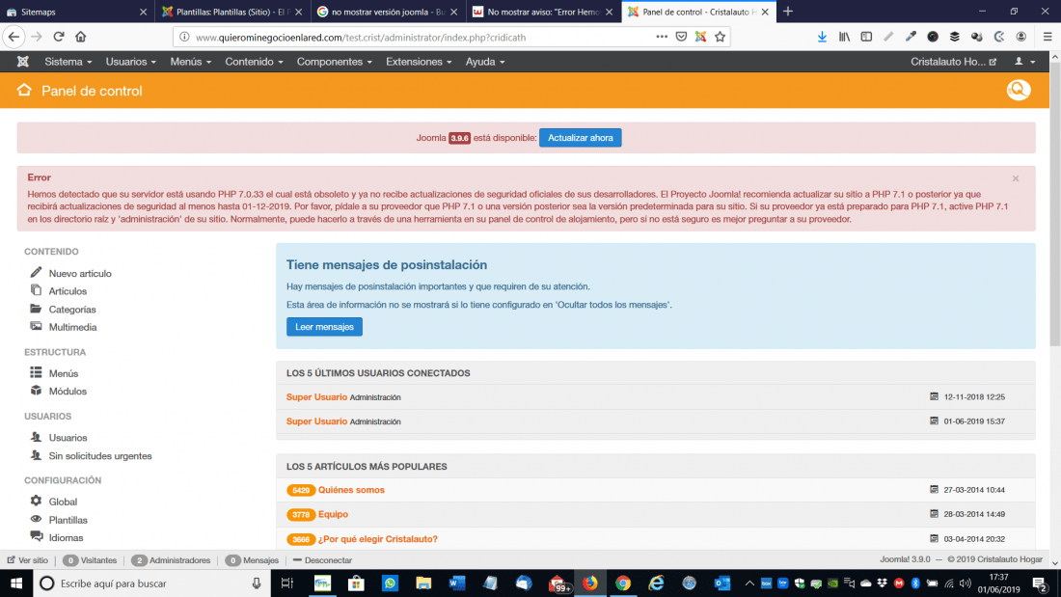Click the Joomla logo icon in admin menu

[x=22, y=62]
